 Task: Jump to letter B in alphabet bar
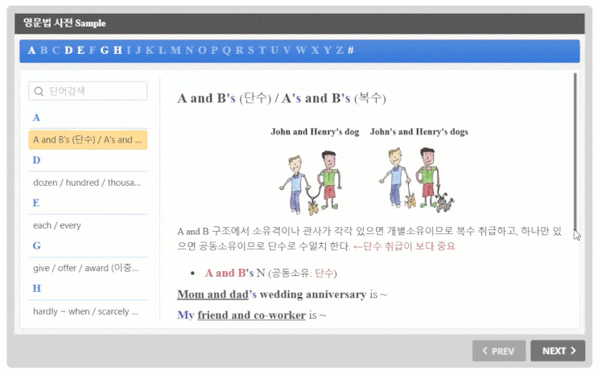click(x=43, y=51)
